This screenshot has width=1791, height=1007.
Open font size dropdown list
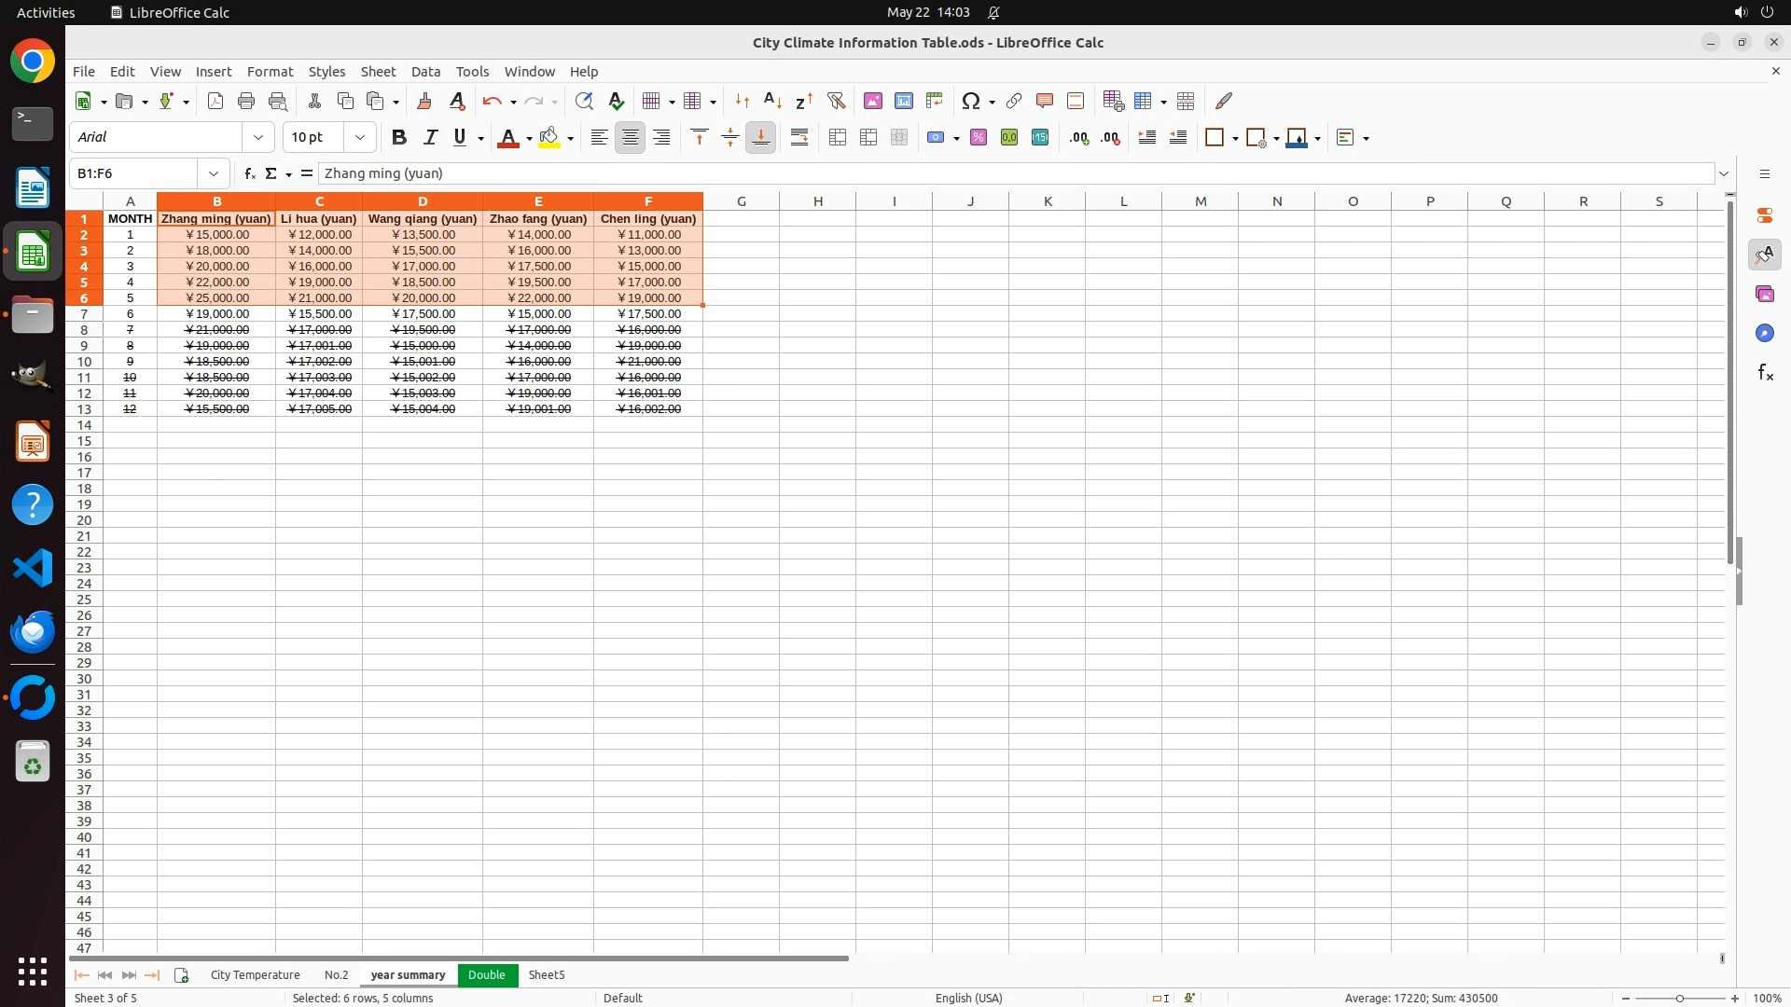(x=360, y=137)
